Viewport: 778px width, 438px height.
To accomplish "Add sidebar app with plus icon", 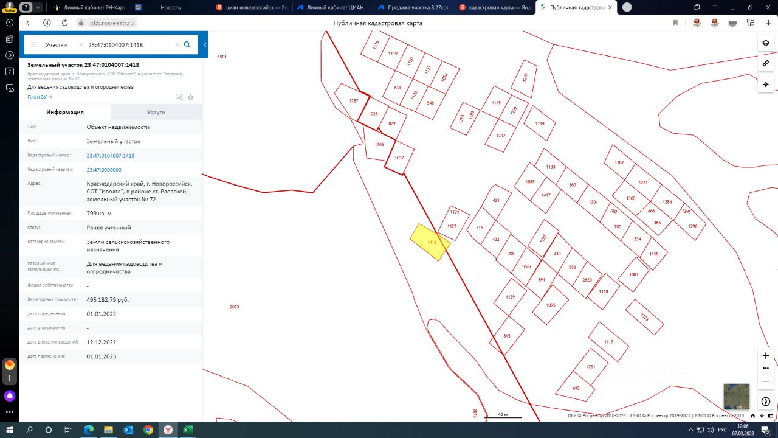I will (x=10, y=378).
